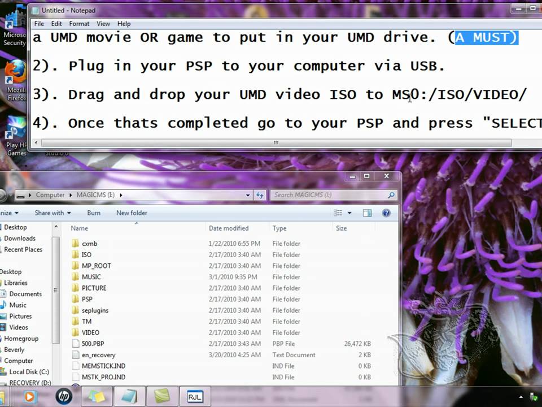The height and width of the screenshot is (407, 542).
Task: Open the view options dropdown arrow
Action: click(349, 213)
